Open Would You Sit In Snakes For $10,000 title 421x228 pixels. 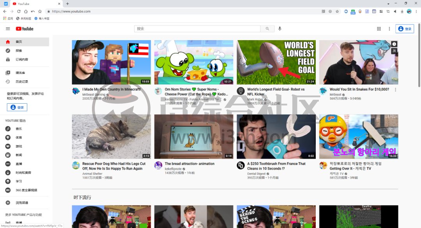pyautogui.click(x=359, y=89)
